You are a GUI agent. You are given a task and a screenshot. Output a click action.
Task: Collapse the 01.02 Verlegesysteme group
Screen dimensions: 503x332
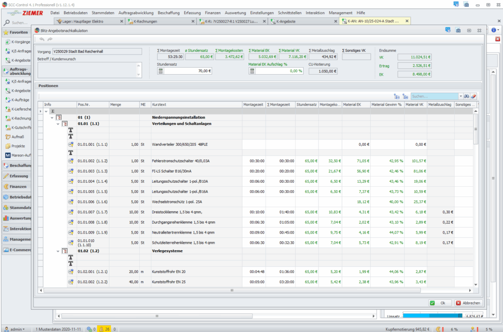tap(58, 251)
